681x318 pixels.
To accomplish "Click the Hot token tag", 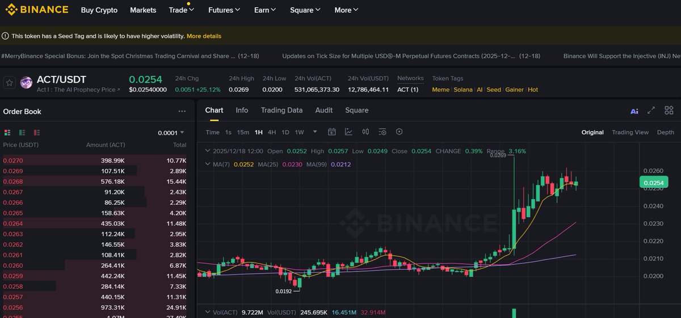I will pos(533,90).
